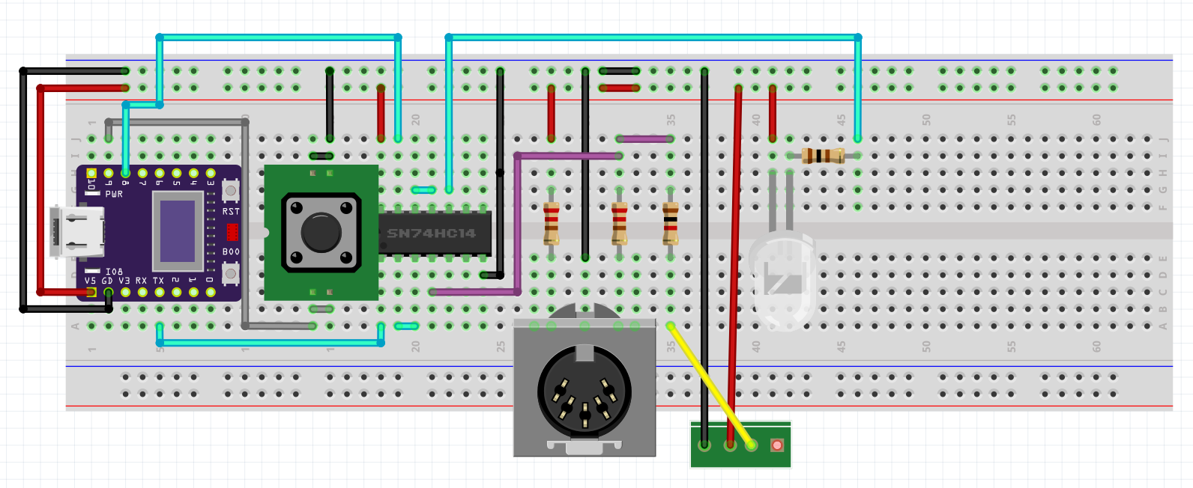Viewport: 1193px width, 488px height.
Task: Click the pink square pad on green module
Action: pos(777,445)
